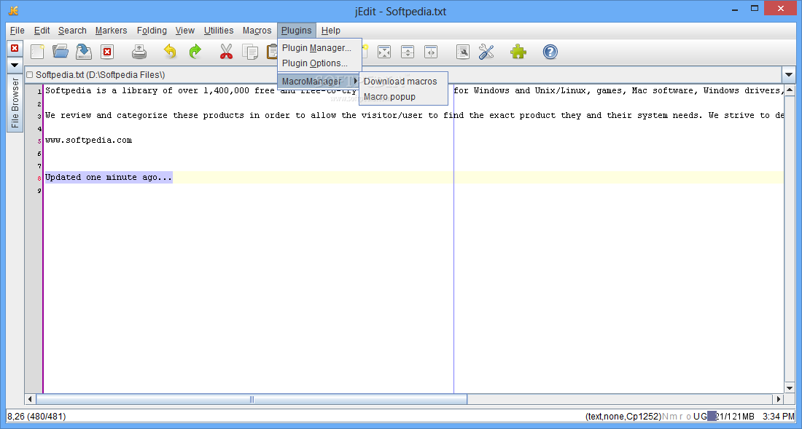The height and width of the screenshot is (429, 802).
Task: Select Download macros submenu item
Action: (403, 81)
